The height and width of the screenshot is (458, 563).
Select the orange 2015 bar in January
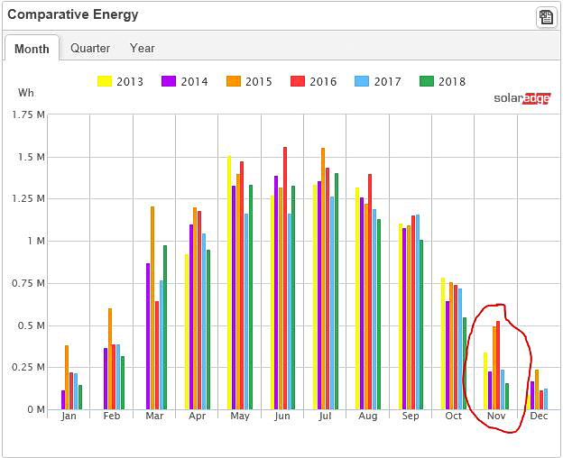point(67,377)
